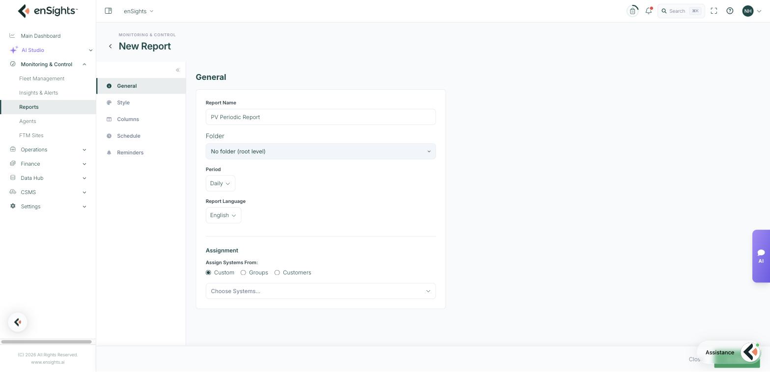This screenshot has width=770, height=372.
Task: Expand the Operations menu section
Action: tap(48, 149)
